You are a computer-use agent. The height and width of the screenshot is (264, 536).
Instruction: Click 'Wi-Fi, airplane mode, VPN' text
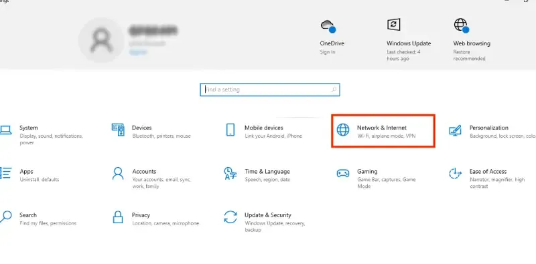tap(387, 136)
